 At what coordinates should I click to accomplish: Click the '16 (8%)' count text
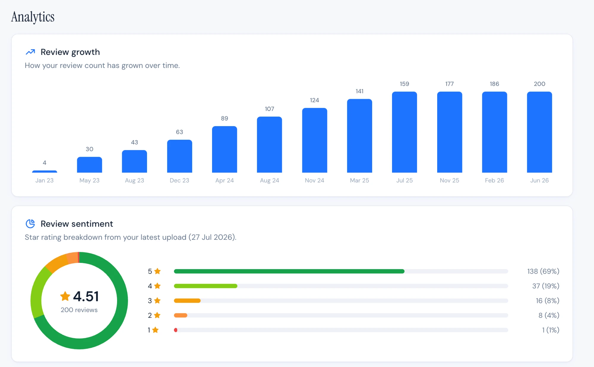tap(547, 301)
